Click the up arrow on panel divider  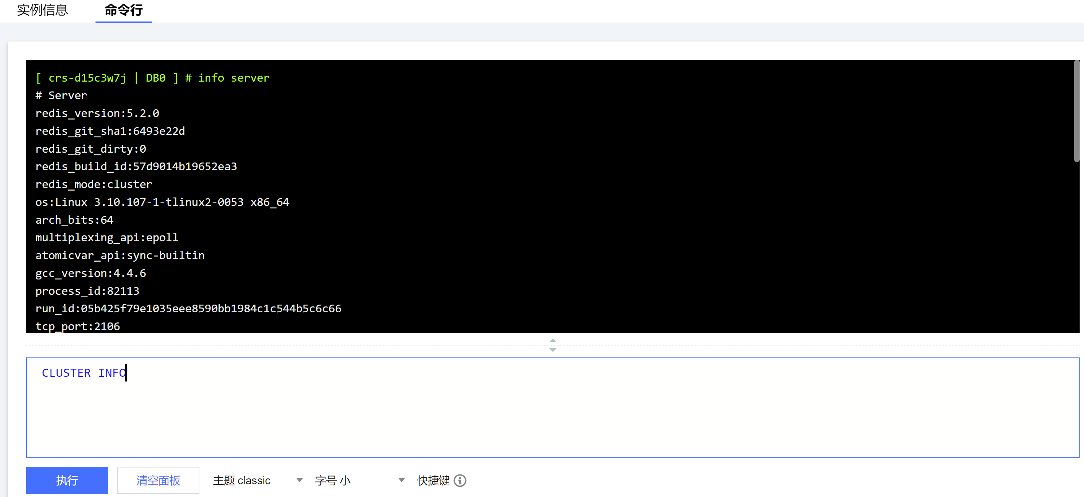553,340
